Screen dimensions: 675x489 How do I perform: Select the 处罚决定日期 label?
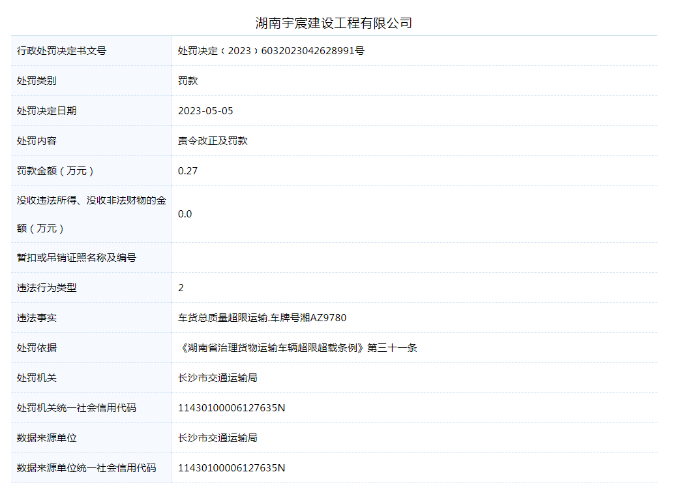pos(46,111)
